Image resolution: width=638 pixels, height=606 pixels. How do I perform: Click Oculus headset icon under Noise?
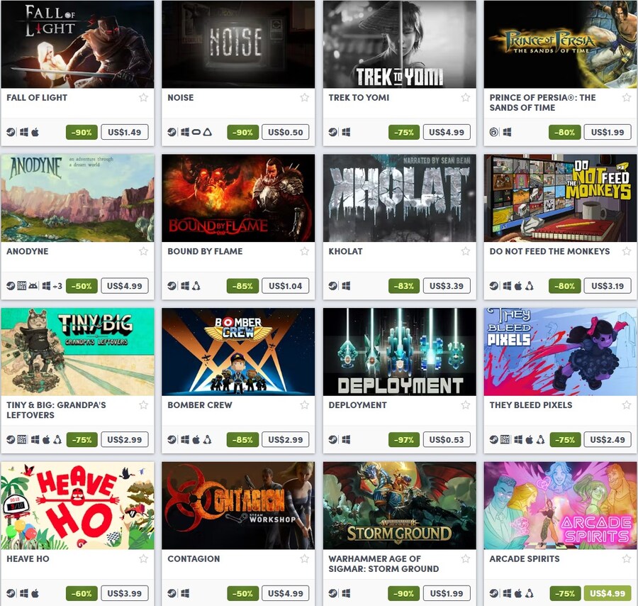click(x=196, y=132)
